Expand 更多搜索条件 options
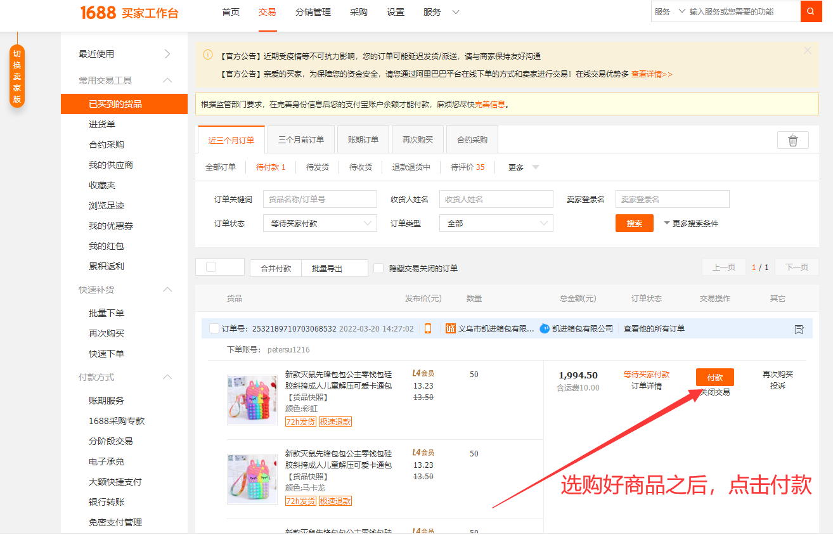Screen dimensions: 833x535 pos(691,223)
